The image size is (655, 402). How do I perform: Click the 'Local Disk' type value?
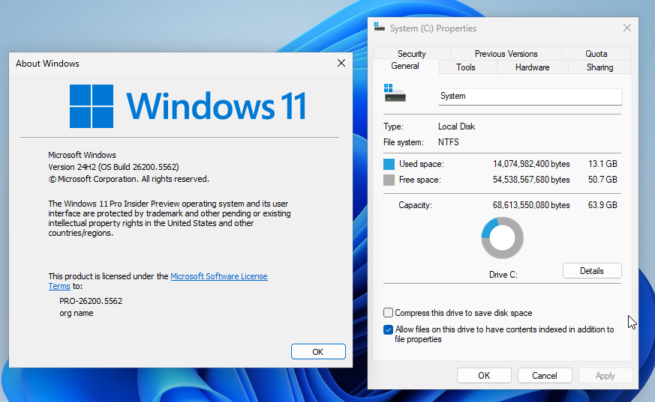(x=456, y=127)
